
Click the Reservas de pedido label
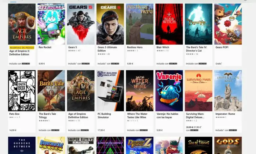pos(22,48)
